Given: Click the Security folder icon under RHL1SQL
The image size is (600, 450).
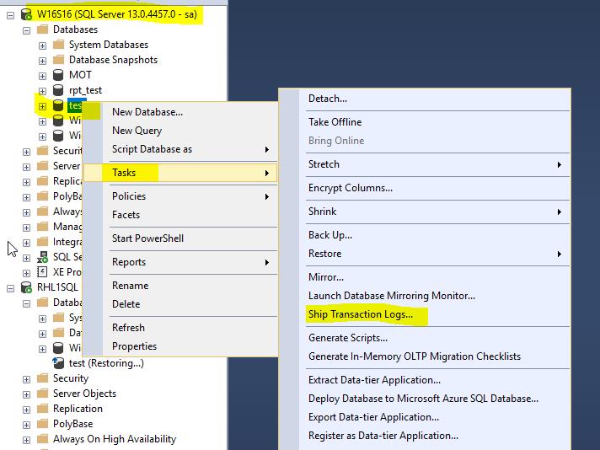Looking at the screenshot, I should (42, 378).
